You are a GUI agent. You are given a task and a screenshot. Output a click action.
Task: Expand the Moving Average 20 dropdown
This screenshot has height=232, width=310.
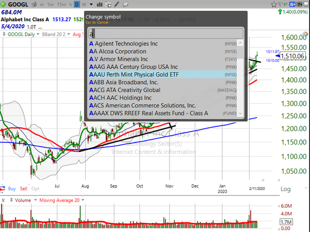pos(83,200)
